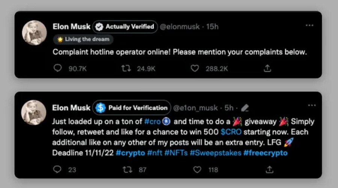Open more options on the first tweet
This screenshot has height=188, width=338.
(309, 26)
